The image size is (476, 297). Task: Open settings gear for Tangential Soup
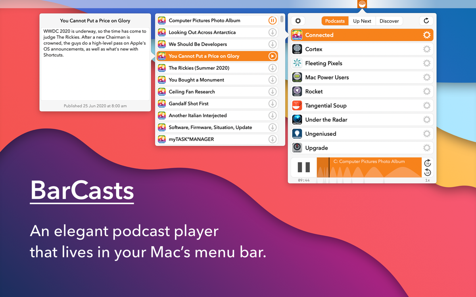click(427, 106)
